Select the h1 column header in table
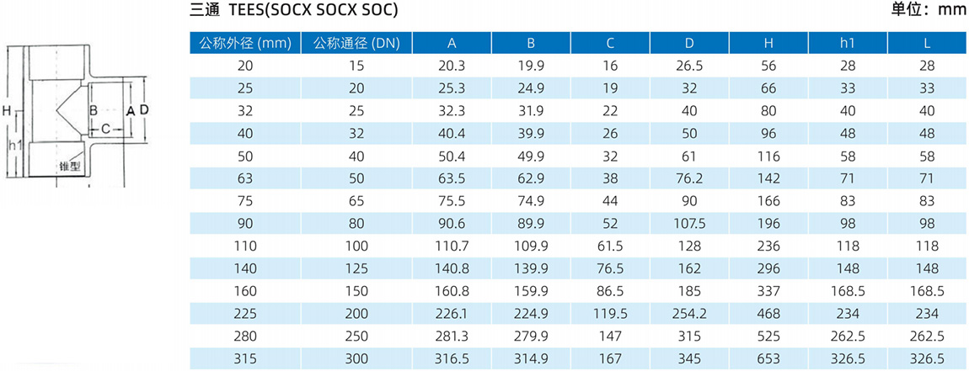Viewport: 969px width, 371px height. pyautogui.click(x=847, y=42)
